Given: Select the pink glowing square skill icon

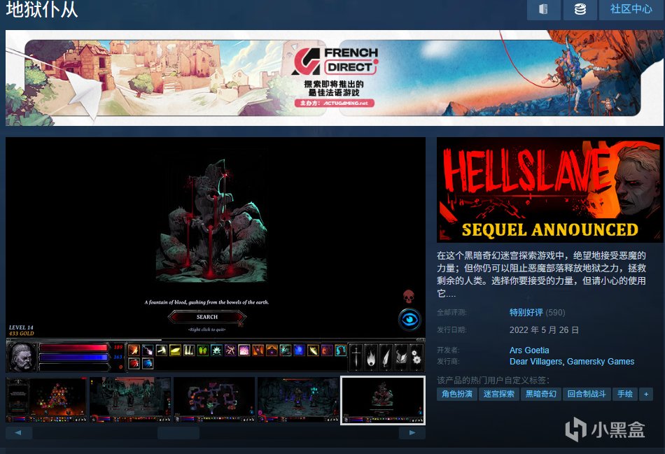Looking at the screenshot, I should click(x=244, y=350).
